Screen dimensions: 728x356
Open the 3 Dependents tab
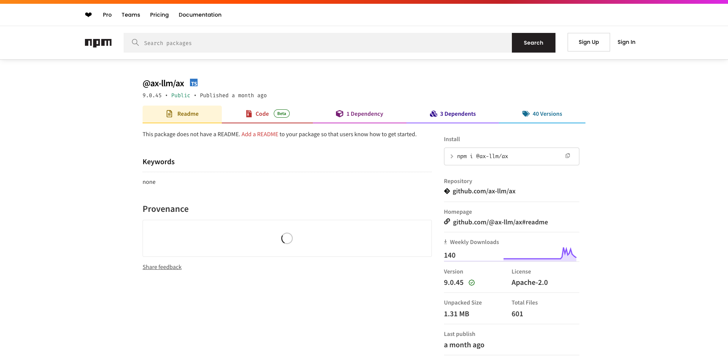click(x=453, y=114)
